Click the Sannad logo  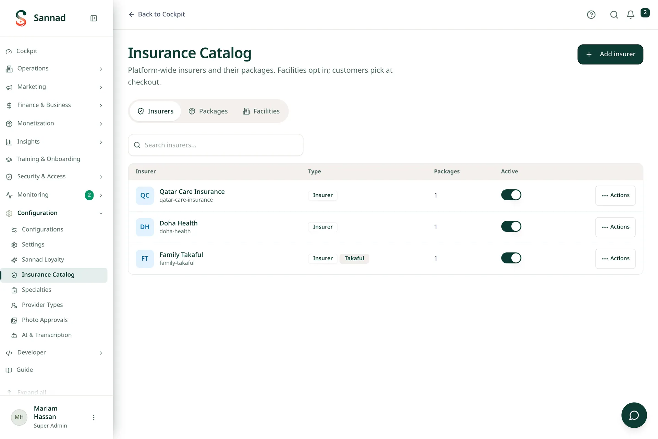[21, 18]
